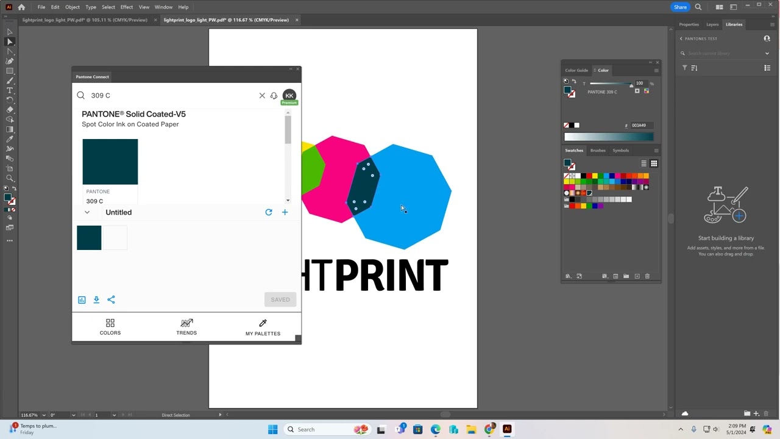Click the SAVED button in Pantone Connect

[x=280, y=299]
